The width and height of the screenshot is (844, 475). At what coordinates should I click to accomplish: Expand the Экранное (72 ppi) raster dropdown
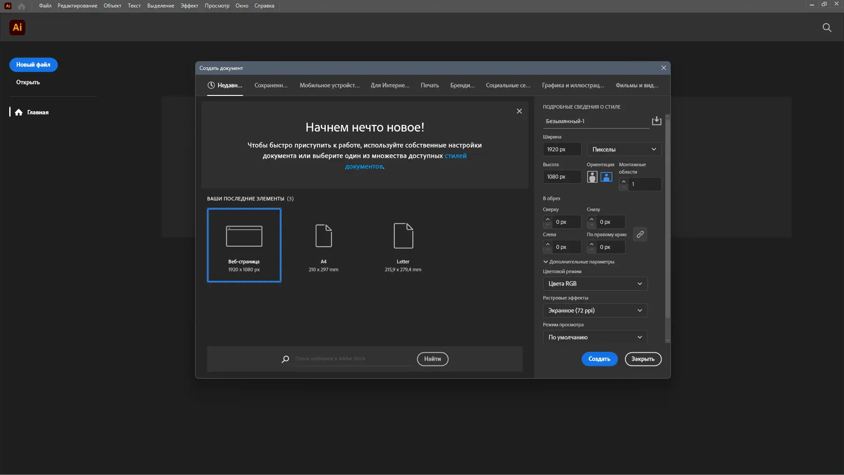tap(595, 311)
